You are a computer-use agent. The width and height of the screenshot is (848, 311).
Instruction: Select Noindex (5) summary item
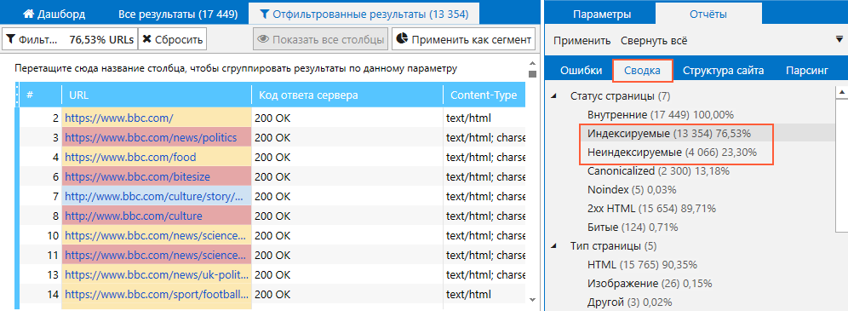coord(632,190)
